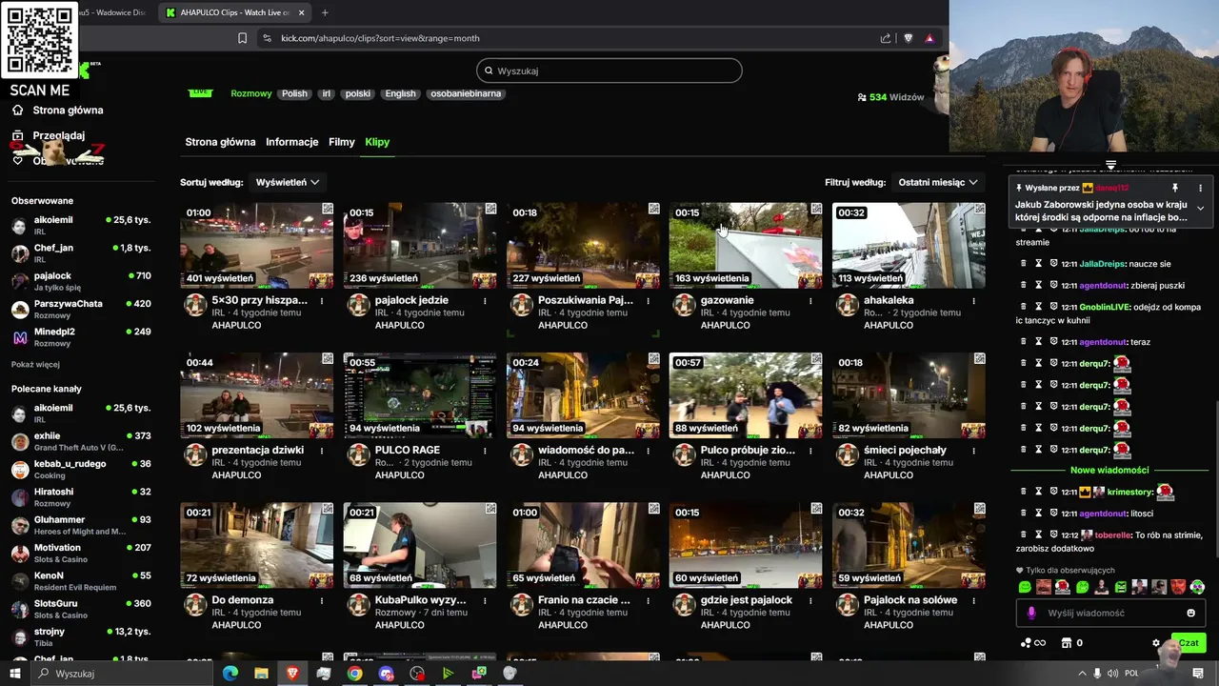1219x686 pixels.
Task: Play the Poszukiwania Paj... clip thumbnail
Action: pyautogui.click(x=583, y=246)
